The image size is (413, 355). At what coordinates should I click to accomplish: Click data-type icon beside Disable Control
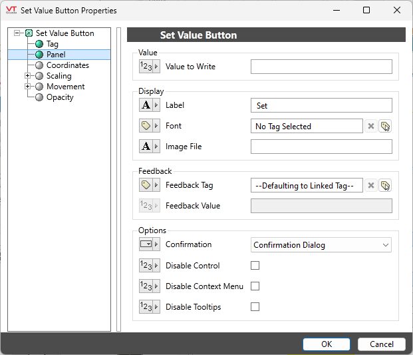(149, 266)
